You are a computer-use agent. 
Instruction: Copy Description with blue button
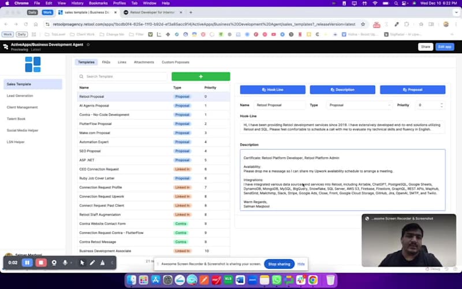coord(342,90)
